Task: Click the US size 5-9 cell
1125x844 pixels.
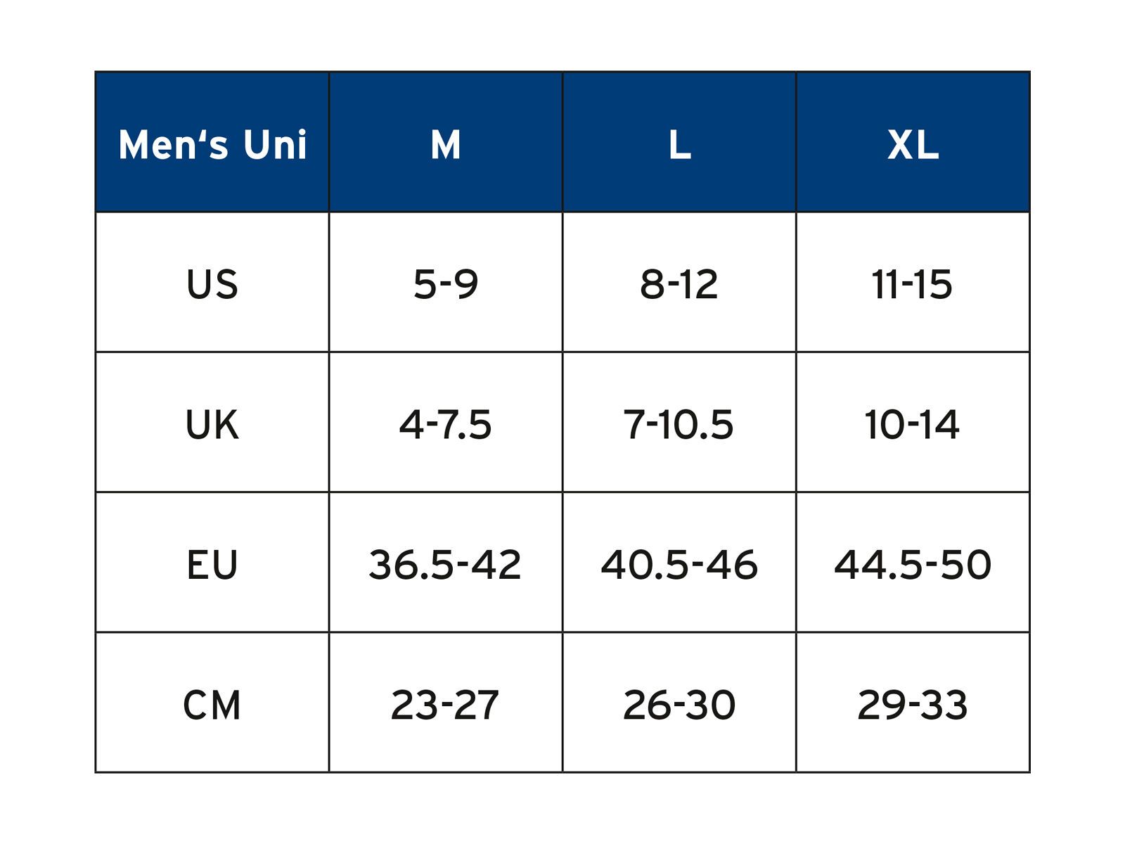Action: pyautogui.click(x=446, y=284)
